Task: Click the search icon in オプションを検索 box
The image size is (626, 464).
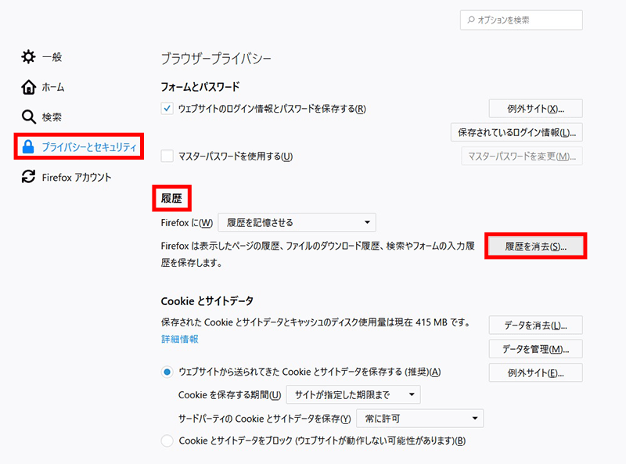Action: tap(471, 20)
